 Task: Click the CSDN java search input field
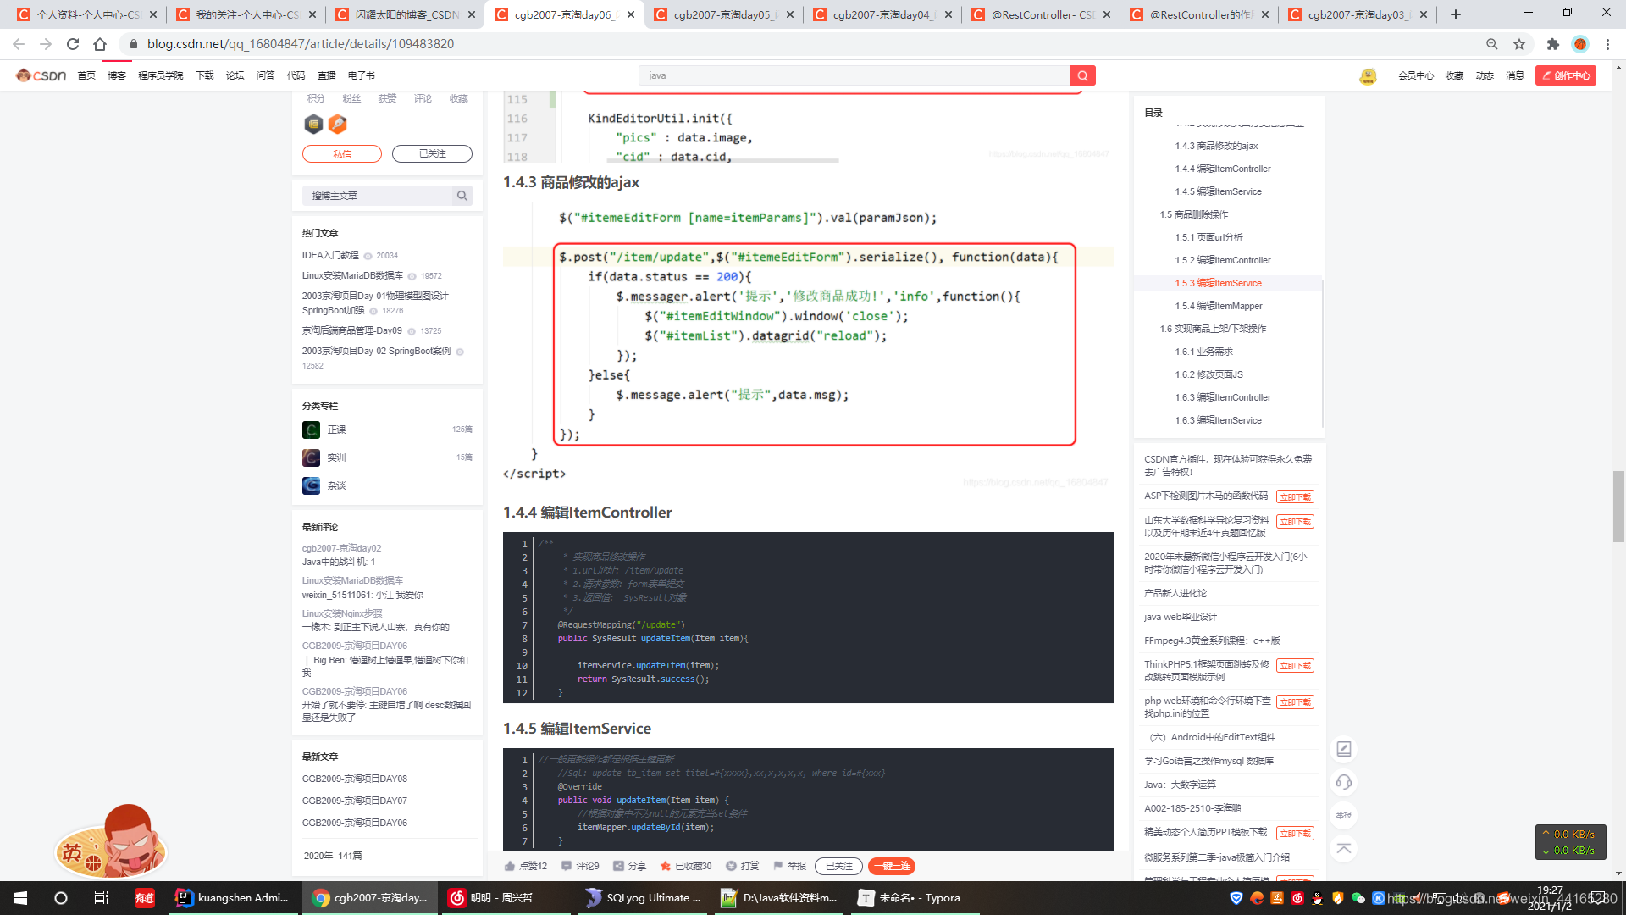click(854, 75)
